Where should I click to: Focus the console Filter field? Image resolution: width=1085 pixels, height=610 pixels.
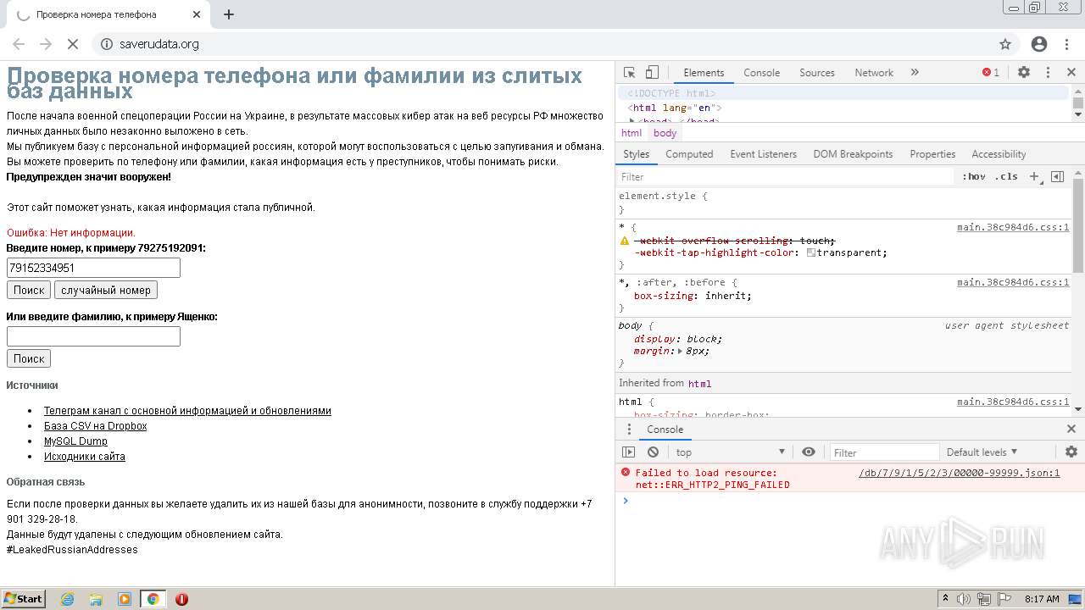coord(884,452)
